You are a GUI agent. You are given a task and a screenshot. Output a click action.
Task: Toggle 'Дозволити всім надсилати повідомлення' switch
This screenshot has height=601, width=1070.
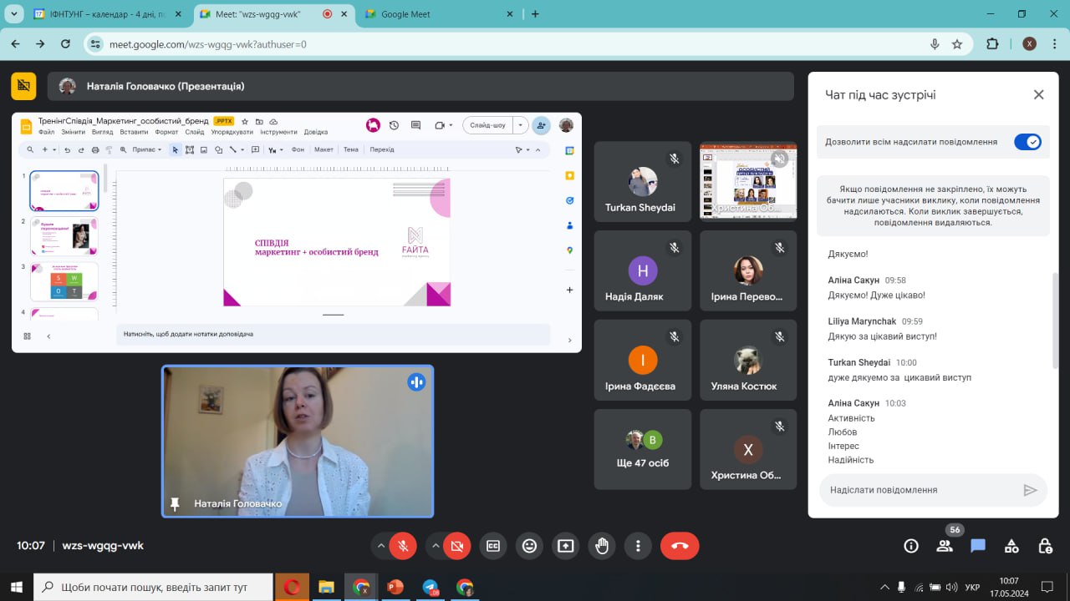(x=1027, y=142)
